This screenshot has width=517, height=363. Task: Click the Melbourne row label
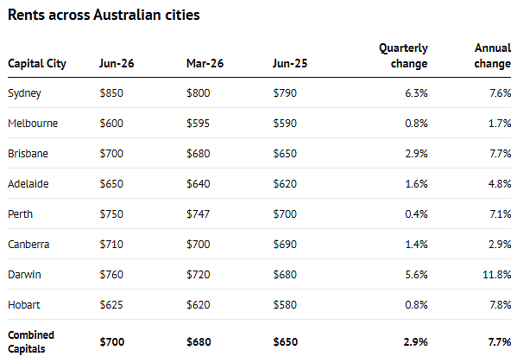(33, 124)
